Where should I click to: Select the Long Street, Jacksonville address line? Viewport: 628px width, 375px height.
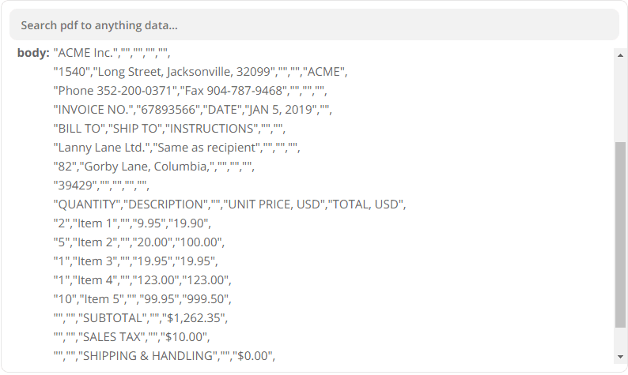click(200, 72)
